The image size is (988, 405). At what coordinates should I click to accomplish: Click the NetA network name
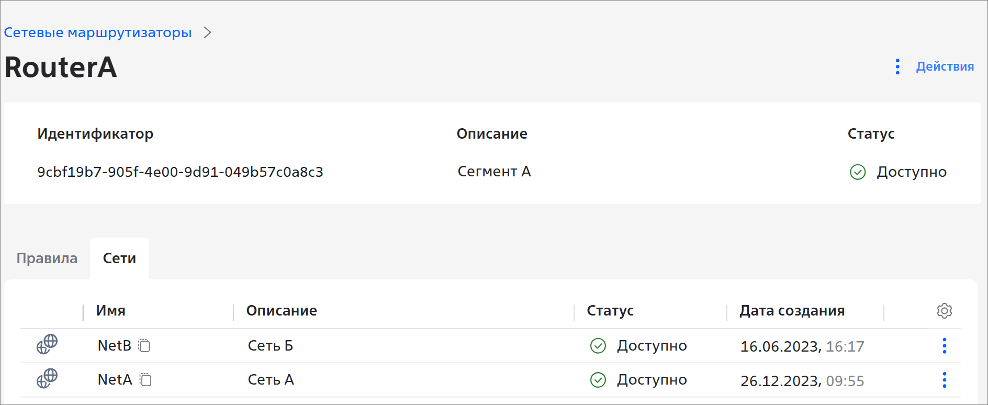pos(115,380)
